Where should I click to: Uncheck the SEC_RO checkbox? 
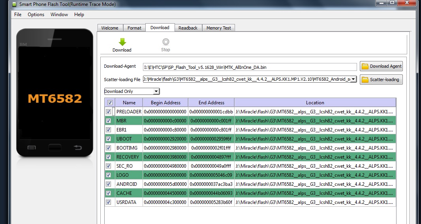point(109,166)
